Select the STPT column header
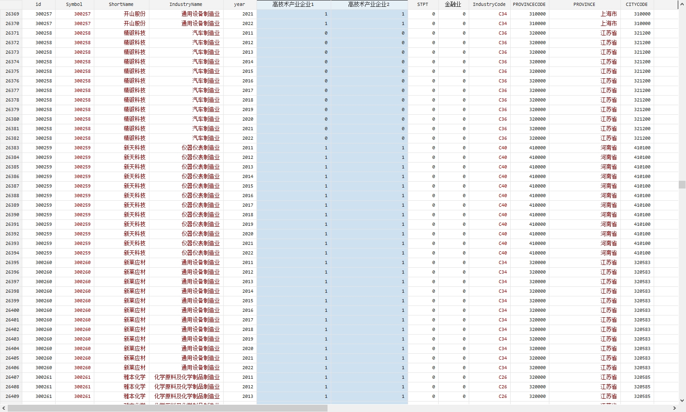Image resolution: width=686 pixels, height=412 pixels. (423, 4)
